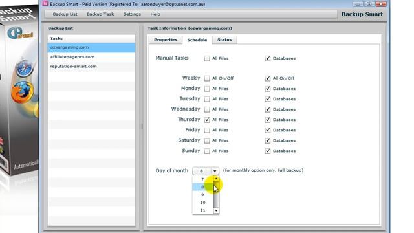The width and height of the screenshot is (414, 233).
Task: Open the Backup Task menu
Action: click(100, 14)
